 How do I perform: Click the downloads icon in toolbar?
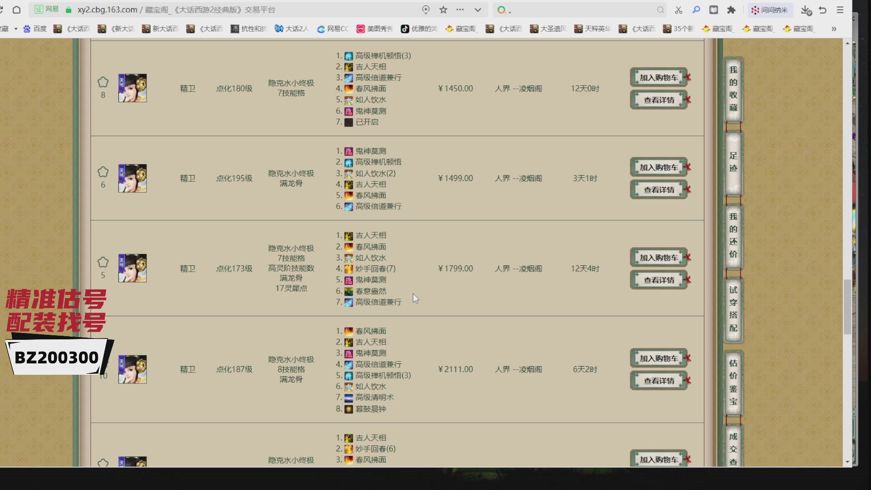tap(806, 10)
